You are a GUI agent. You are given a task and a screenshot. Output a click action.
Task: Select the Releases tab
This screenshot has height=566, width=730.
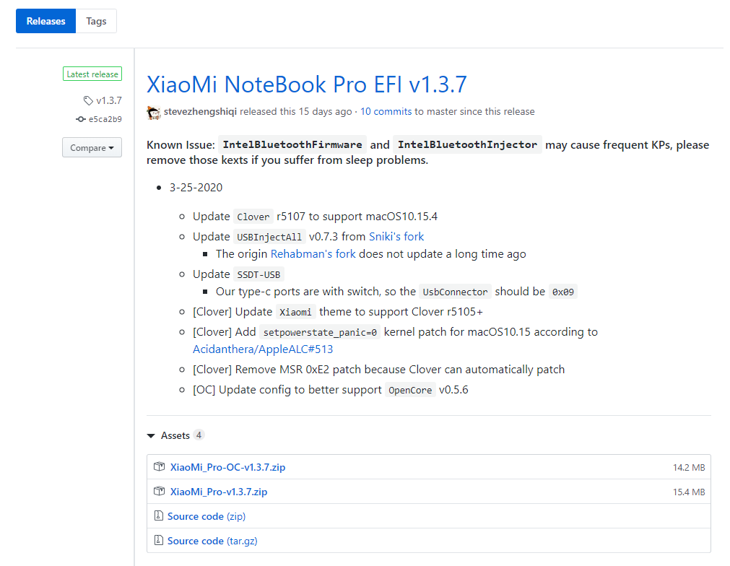point(45,21)
